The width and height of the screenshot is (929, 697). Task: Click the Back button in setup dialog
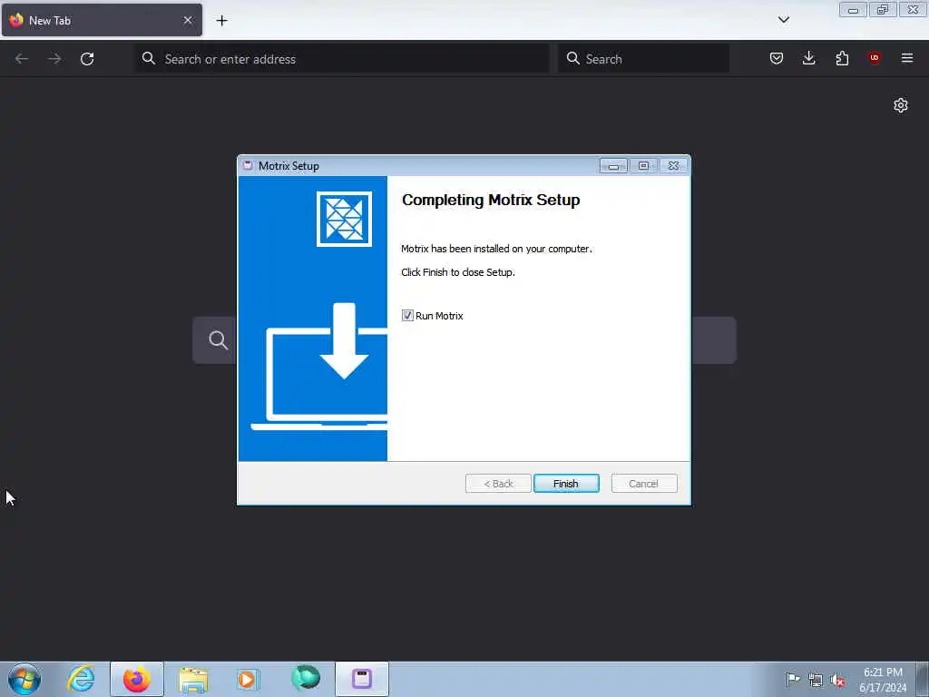498,484
